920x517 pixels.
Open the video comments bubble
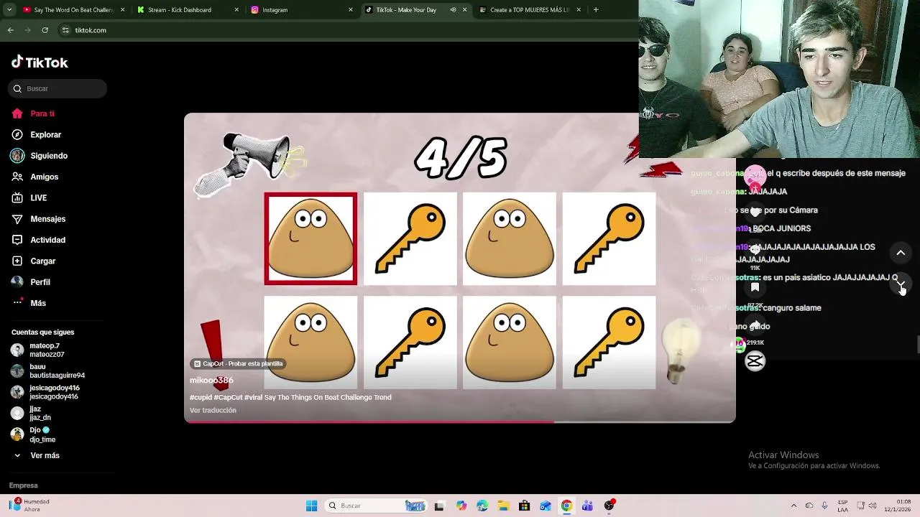tap(755, 249)
